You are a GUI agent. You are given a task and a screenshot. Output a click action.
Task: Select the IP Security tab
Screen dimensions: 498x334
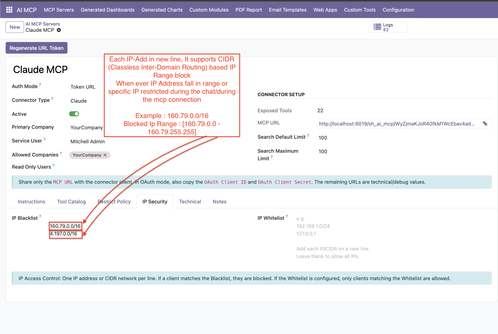click(x=155, y=202)
